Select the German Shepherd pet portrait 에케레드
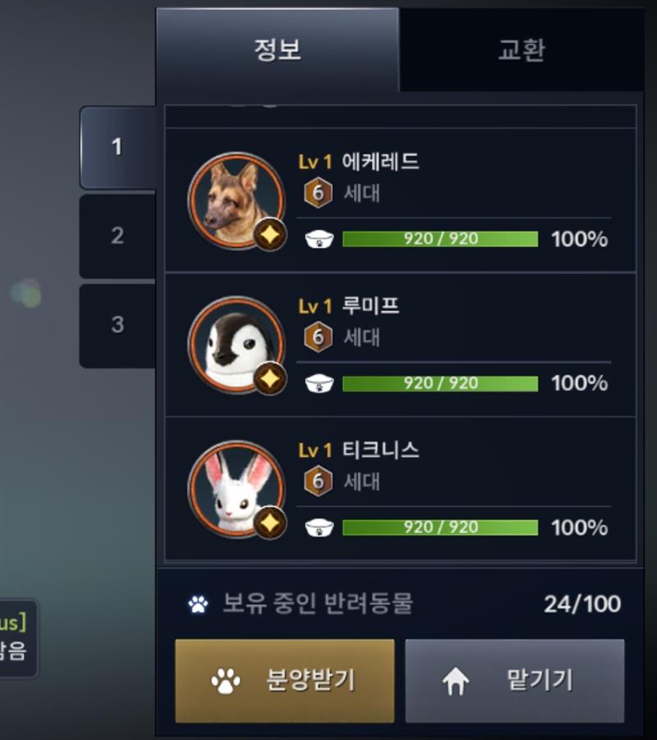 (237, 200)
